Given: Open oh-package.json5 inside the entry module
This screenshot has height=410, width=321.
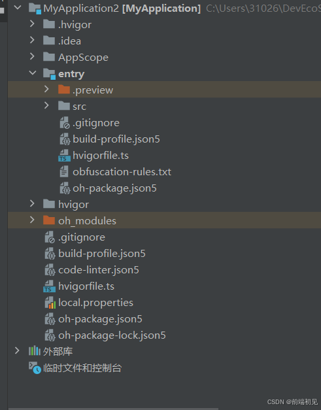Looking at the screenshot, I should [x=115, y=188].
